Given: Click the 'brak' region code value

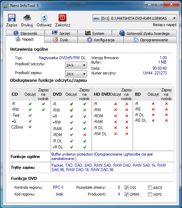Looking at the screenshot, I should pos(60,194).
